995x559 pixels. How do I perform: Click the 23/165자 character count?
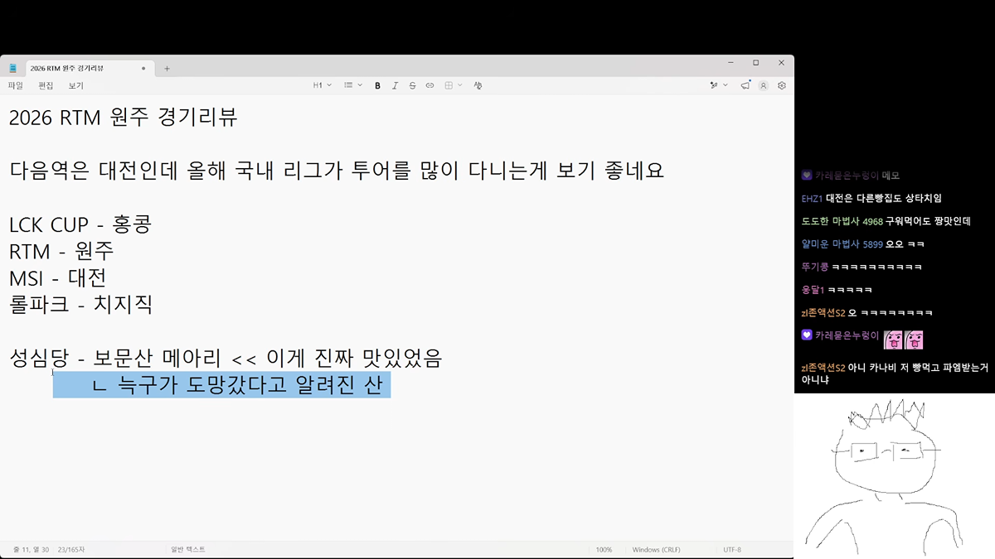point(71,550)
